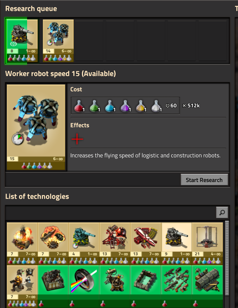Click the red plus effect icon
238x308 pixels.
77,139
